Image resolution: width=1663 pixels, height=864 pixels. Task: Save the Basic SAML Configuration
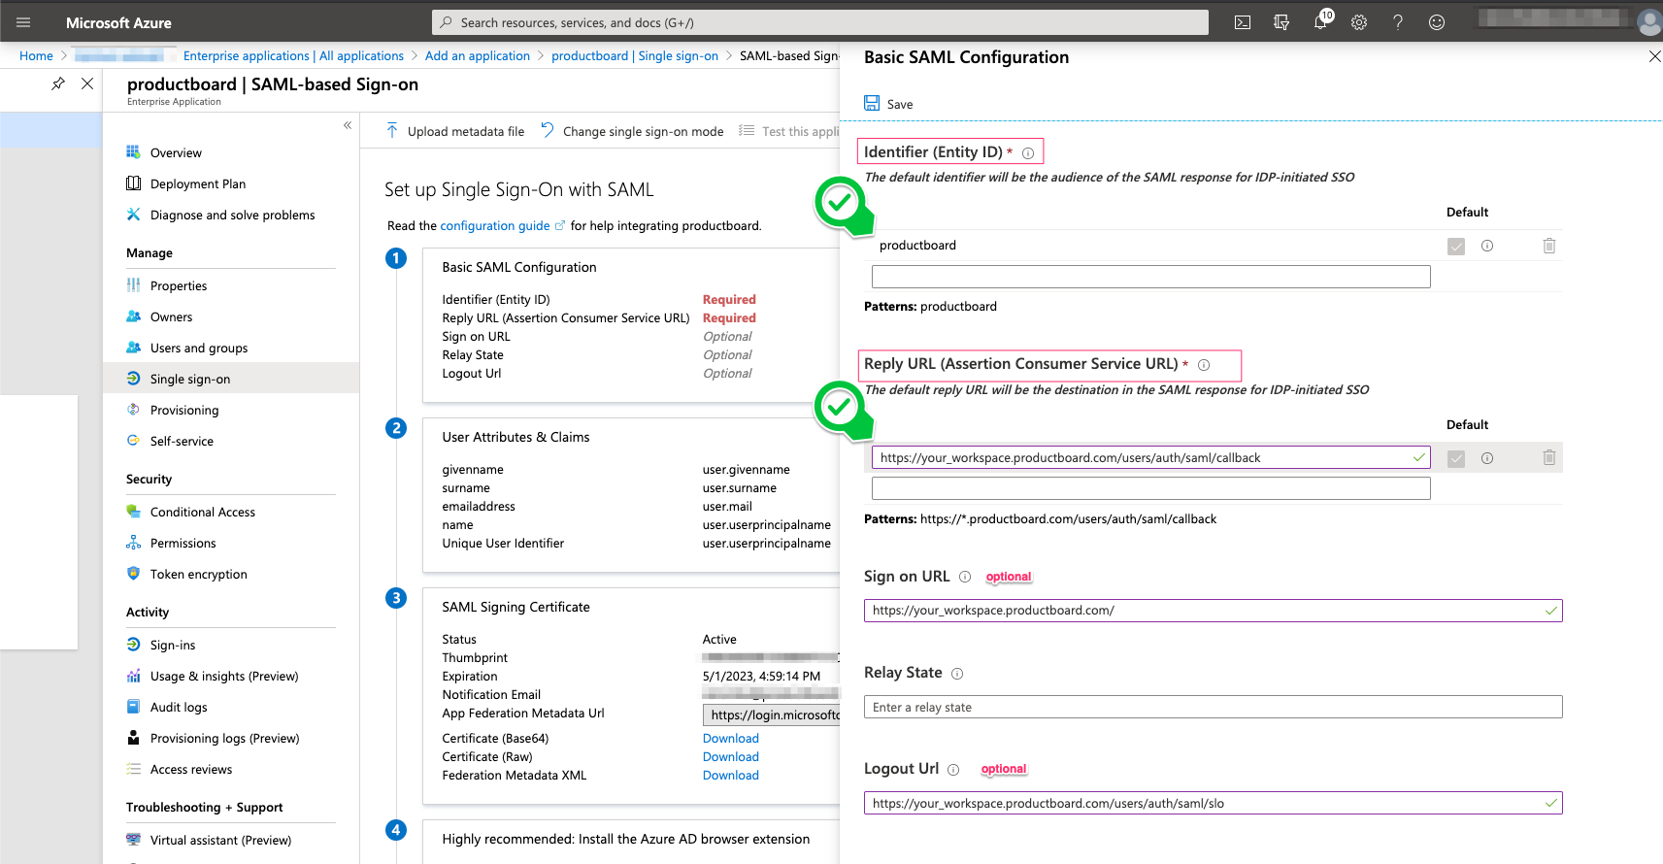pos(888,104)
